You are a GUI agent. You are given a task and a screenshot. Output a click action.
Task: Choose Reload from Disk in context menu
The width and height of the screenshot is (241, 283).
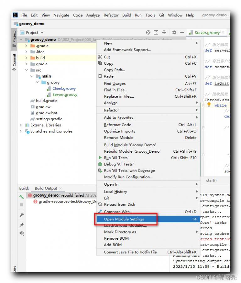(120, 204)
